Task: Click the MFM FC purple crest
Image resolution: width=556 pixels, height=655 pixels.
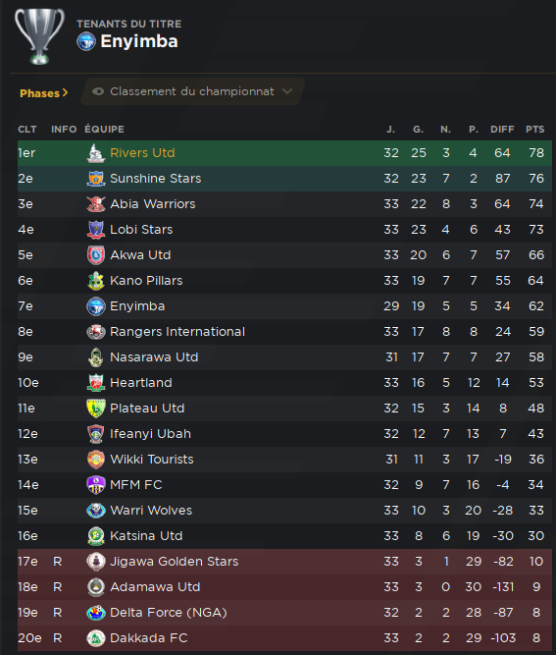Action: point(96,485)
